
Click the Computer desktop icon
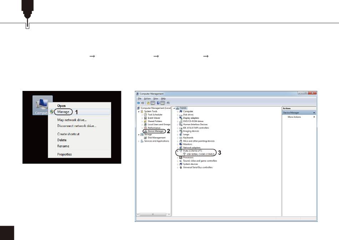point(42,106)
